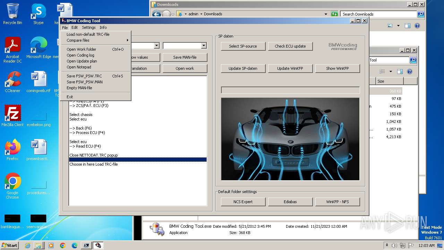
Task: Launch Skype from desktop
Action: [x=39, y=14]
